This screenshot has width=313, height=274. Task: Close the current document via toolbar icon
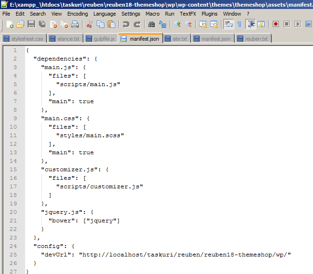click(x=53, y=24)
